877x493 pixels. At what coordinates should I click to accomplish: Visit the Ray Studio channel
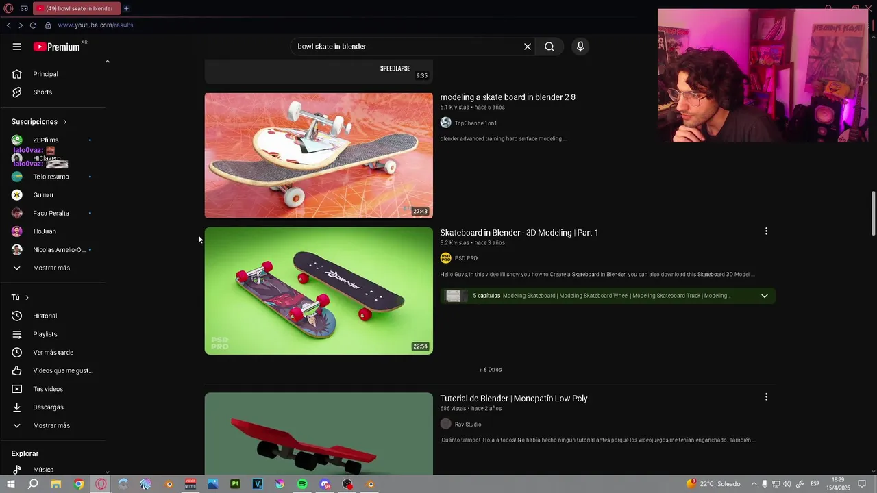(468, 425)
